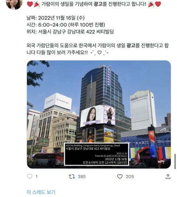This screenshot has width=177, height=197.
Task: Click the party popper emoji before 가람이의
Action: (37, 4)
